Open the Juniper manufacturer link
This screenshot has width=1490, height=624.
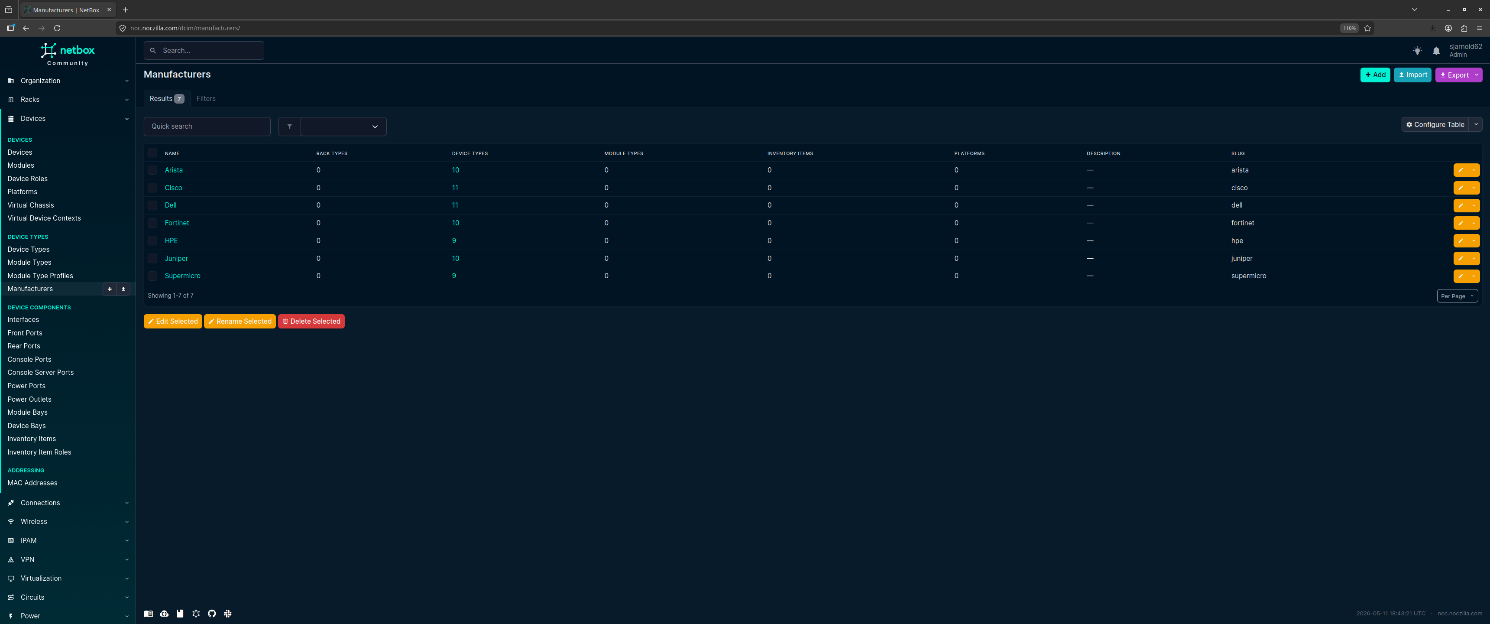click(x=176, y=258)
